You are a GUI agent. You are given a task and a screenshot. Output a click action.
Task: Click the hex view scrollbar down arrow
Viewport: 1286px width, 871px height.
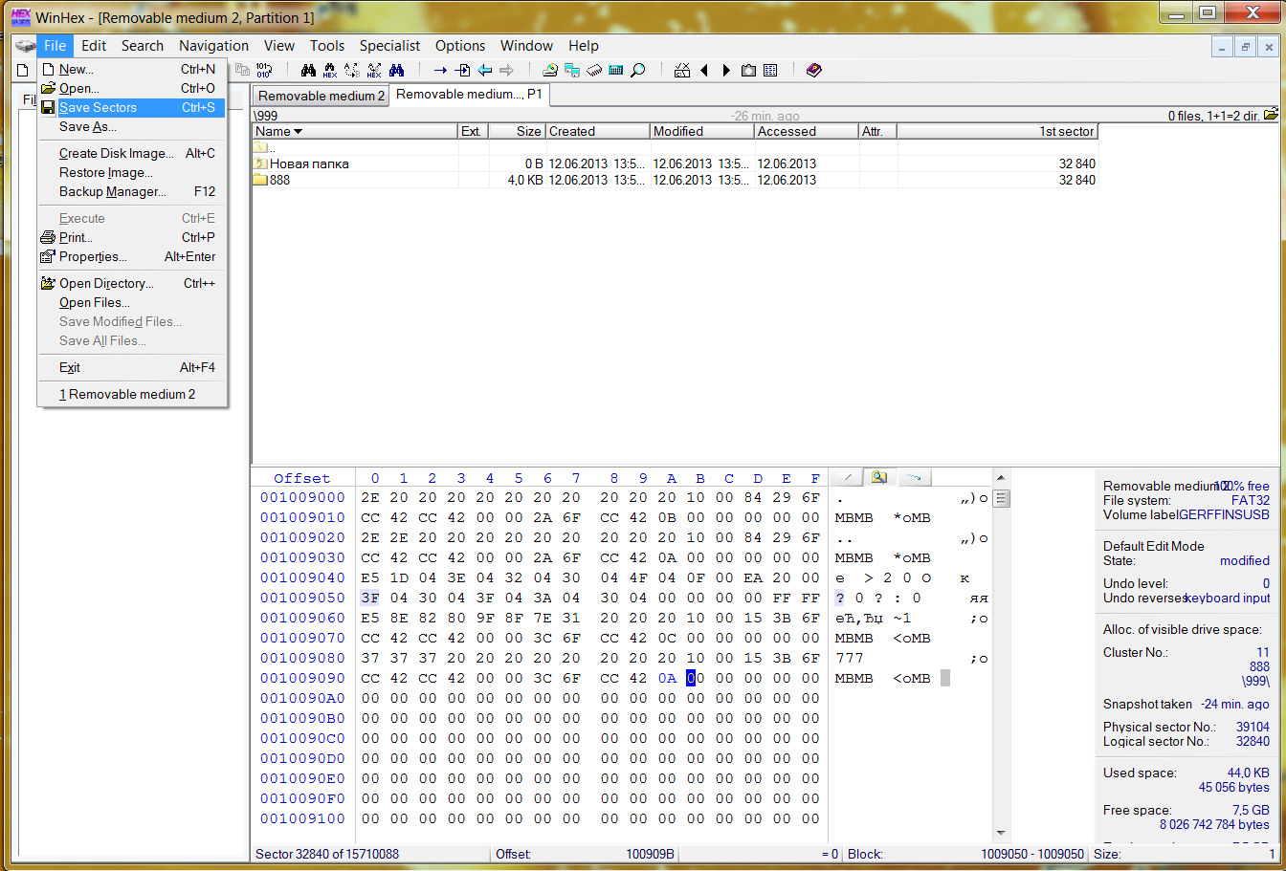click(1002, 832)
